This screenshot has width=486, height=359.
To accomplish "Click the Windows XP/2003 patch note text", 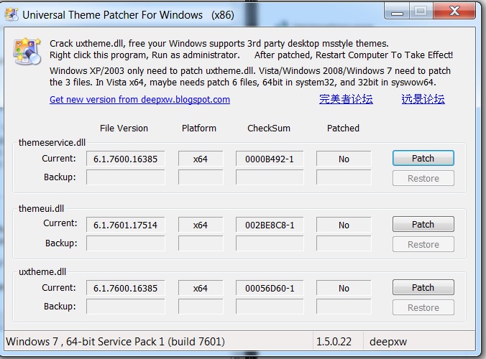I will (250, 76).
